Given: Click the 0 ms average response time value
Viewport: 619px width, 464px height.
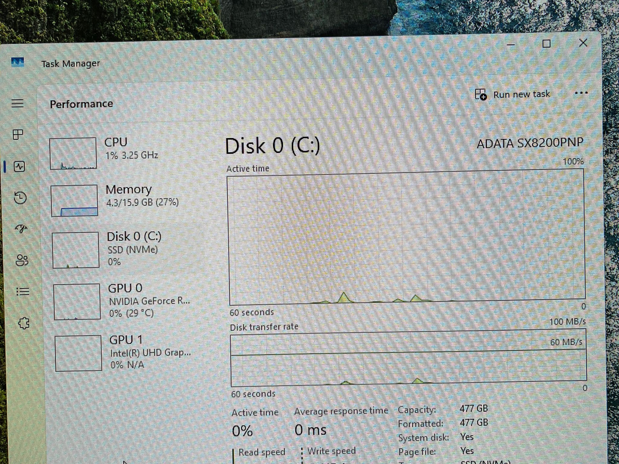Looking at the screenshot, I should click(x=311, y=430).
